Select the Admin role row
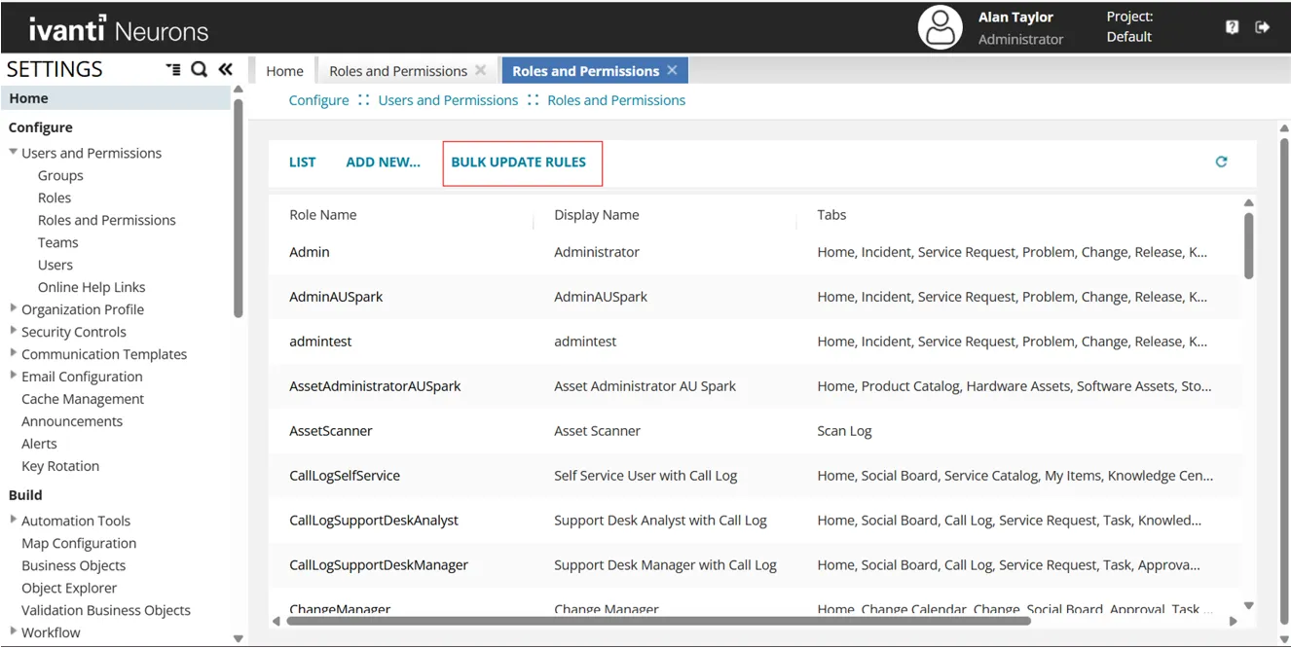This screenshot has height=648, width=1291. click(x=756, y=252)
